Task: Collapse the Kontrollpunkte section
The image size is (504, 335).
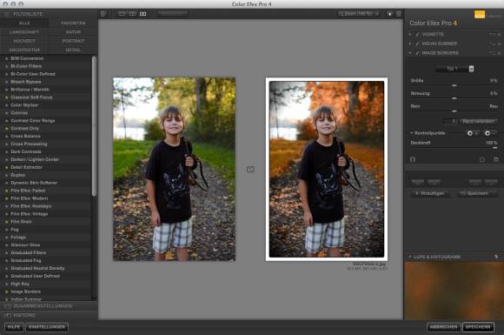Action: pyautogui.click(x=411, y=133)
